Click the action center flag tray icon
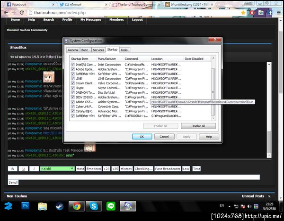Screen dimensions: 284x221 243,206
